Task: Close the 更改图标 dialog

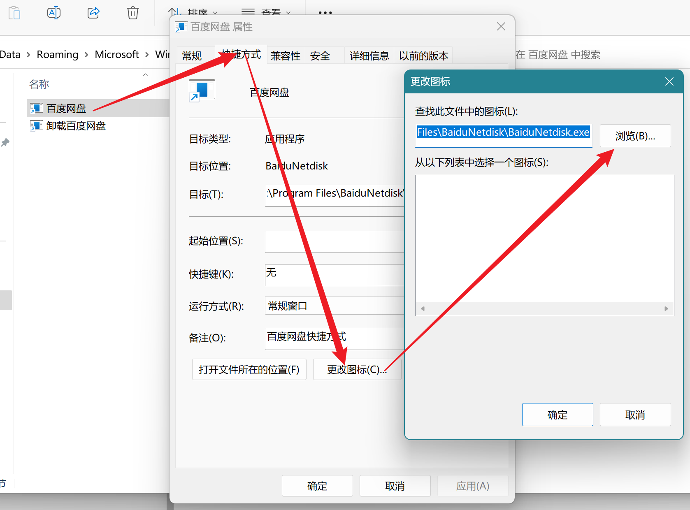Action: [669, 81]
